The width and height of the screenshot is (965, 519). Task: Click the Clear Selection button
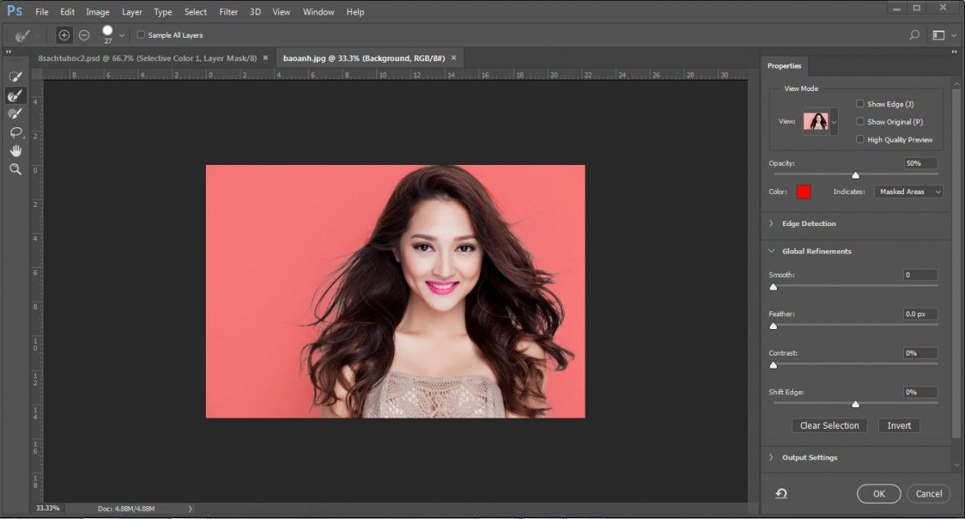829,426
